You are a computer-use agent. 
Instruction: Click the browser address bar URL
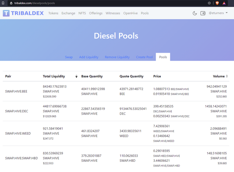tap(35, 3)
